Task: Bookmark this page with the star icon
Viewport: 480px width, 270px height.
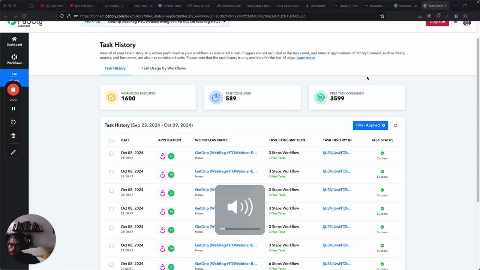Action: coord(382,16)
